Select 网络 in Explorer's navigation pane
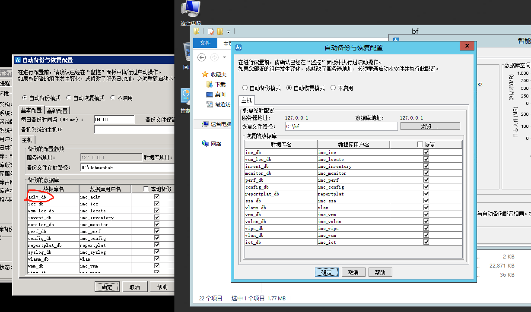The height and width of the screenshot is (312, 531). pos(212,144)
